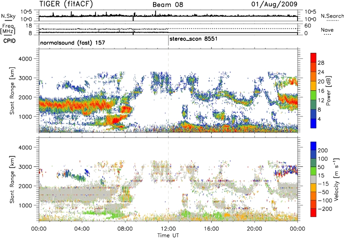Click the red bottom of velocity color bar
Viewport: 344px width, 238px height.
313,213
